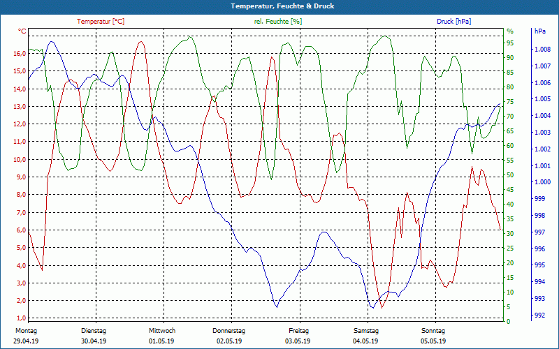The height and width of the screenshot is (349, 559).
Task: Click the '12,0' temperature axis value
Action: [x=20, y=124]
